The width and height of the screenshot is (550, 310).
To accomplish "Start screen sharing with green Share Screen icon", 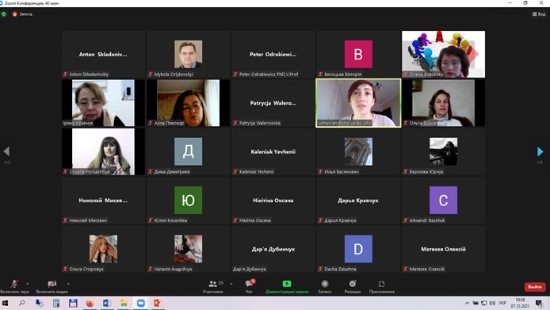I will [287, 284].
